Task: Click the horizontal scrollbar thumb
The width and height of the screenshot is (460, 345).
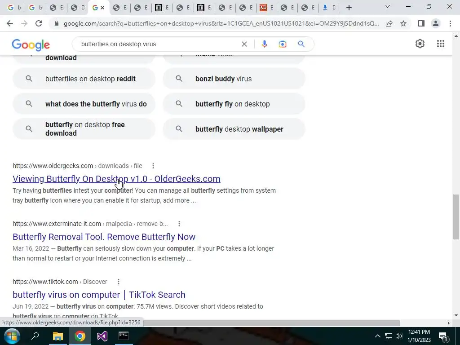Action: pos(271,323)
